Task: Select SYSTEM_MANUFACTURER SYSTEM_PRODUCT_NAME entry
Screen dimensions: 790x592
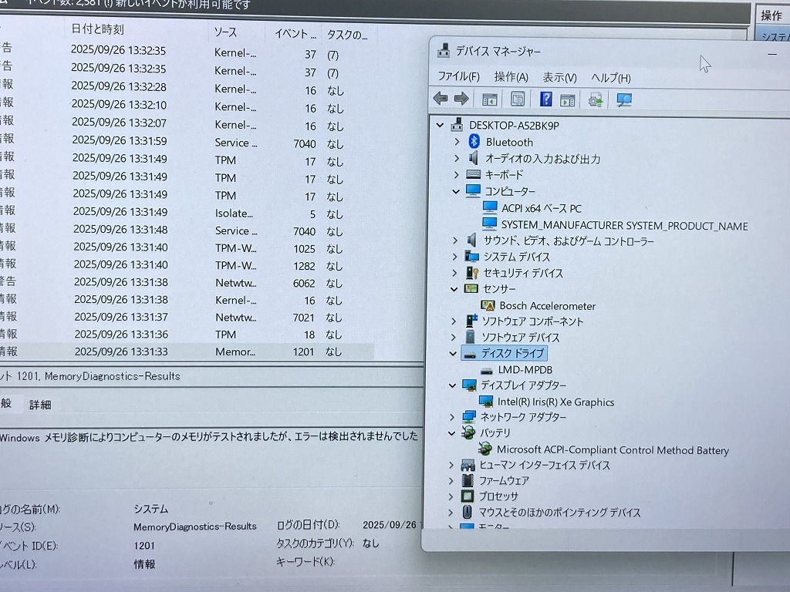Action: [x=624, y=226]
